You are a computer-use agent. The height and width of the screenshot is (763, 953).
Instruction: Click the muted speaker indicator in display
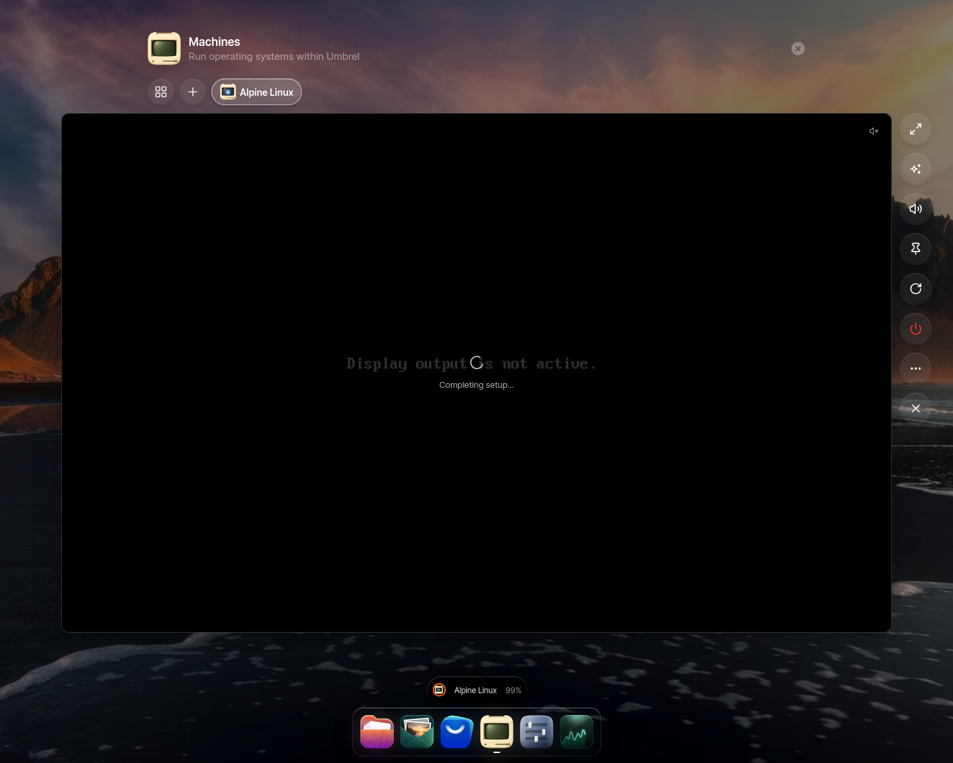click(x=874, y=131)
